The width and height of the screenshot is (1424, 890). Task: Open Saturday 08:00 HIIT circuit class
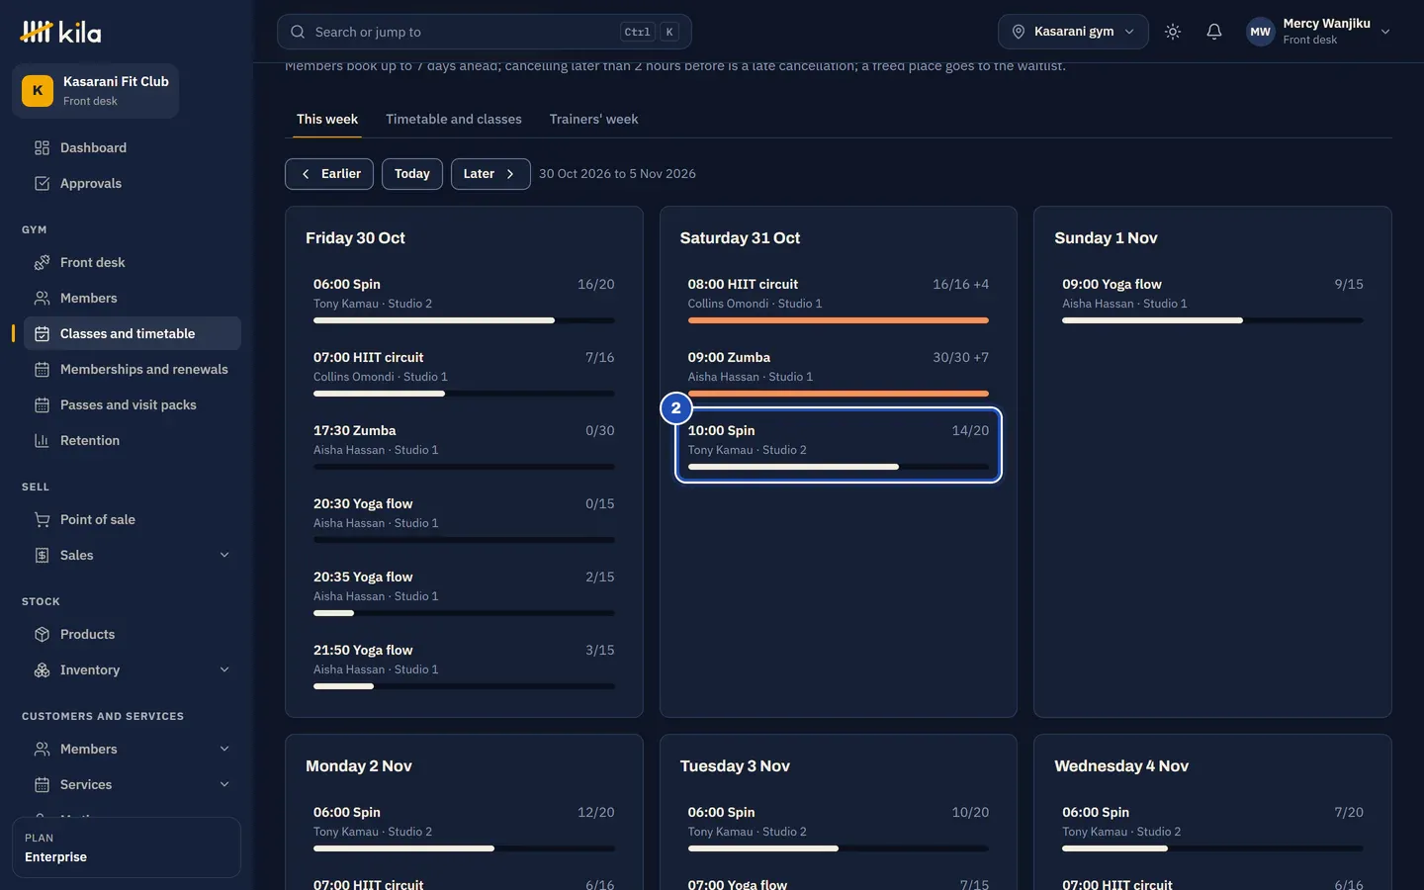tap(839, 299)
